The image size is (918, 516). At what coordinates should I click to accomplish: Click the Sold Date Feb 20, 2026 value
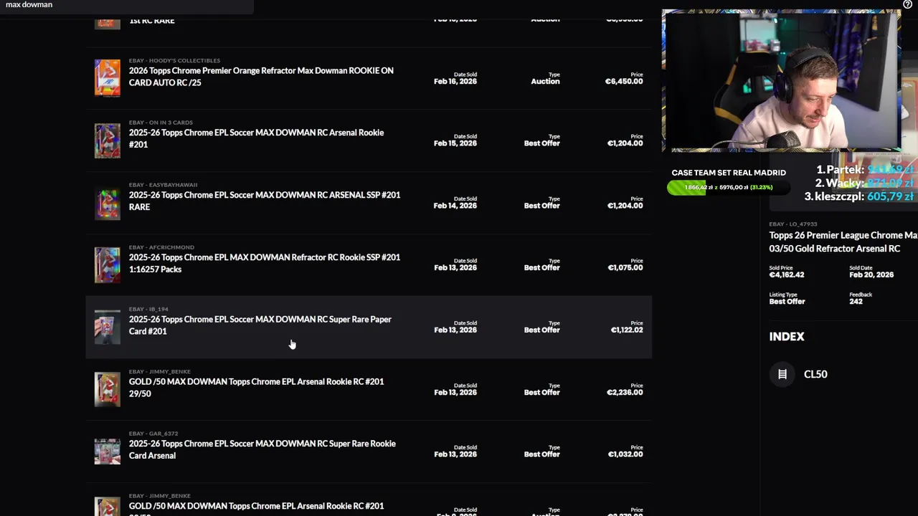[871, 275]
